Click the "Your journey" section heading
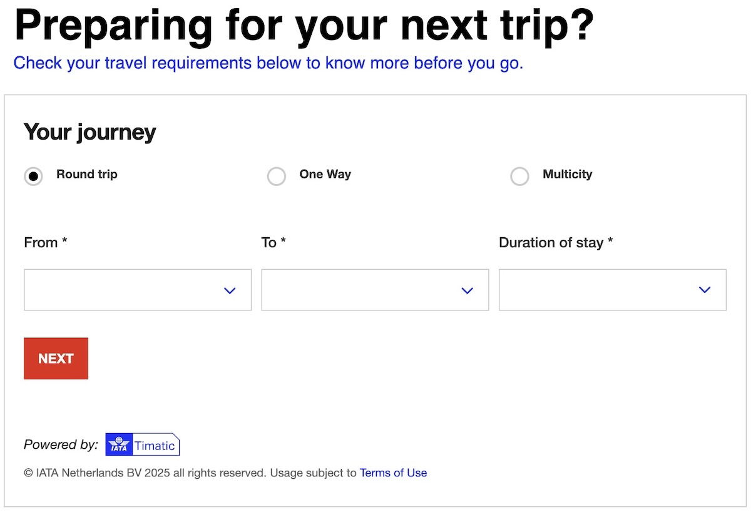Image resolution: width=751 pixels, height=512 pixels. [89, 133]
